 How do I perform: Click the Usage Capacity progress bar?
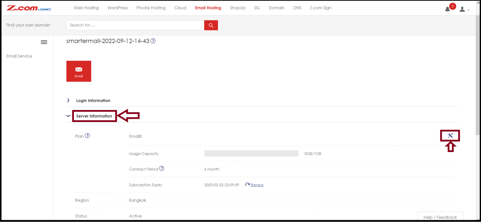(x=251, y=153)
